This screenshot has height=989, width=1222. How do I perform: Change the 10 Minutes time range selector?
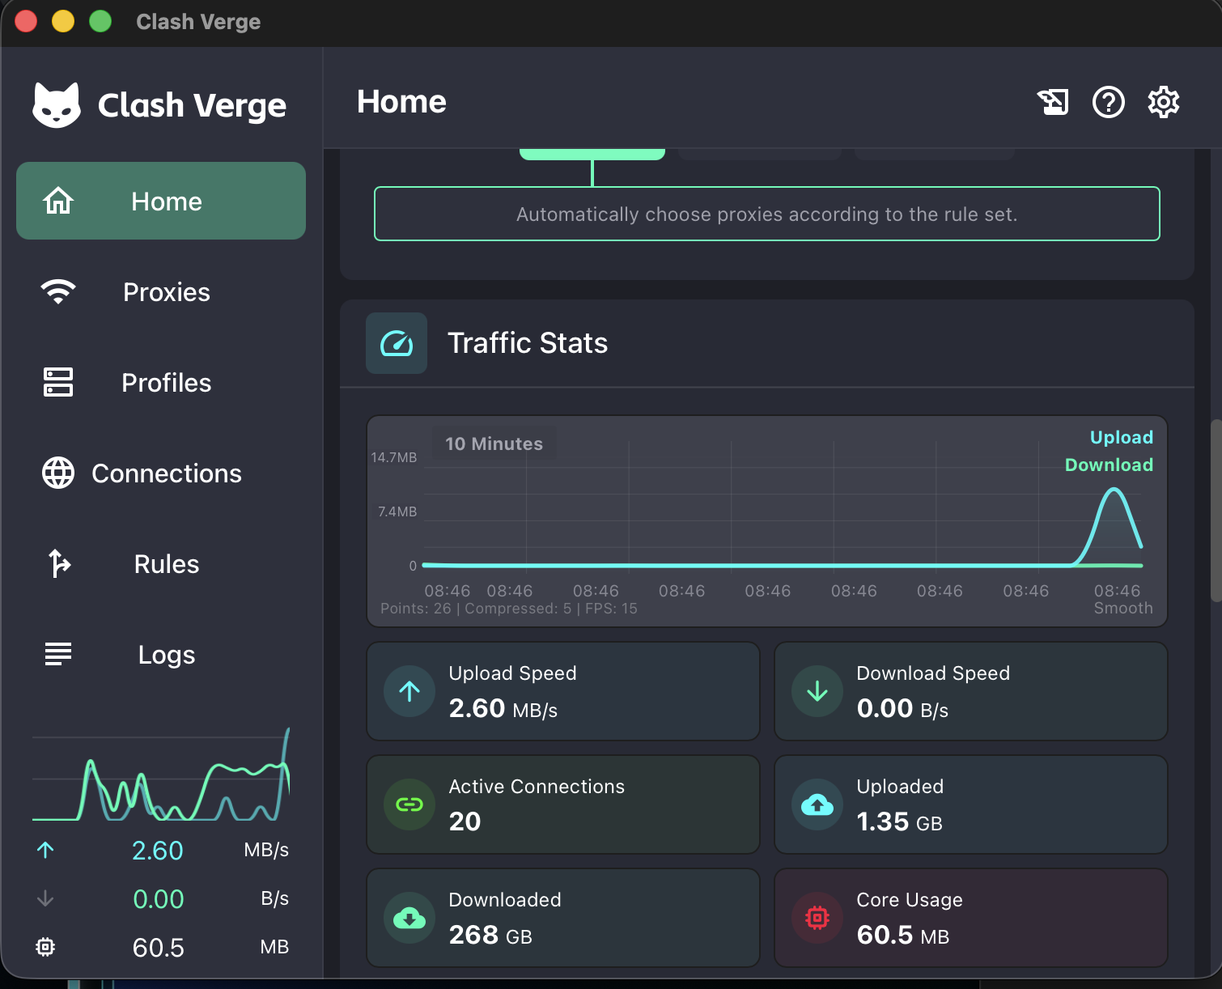pos(494,444)
